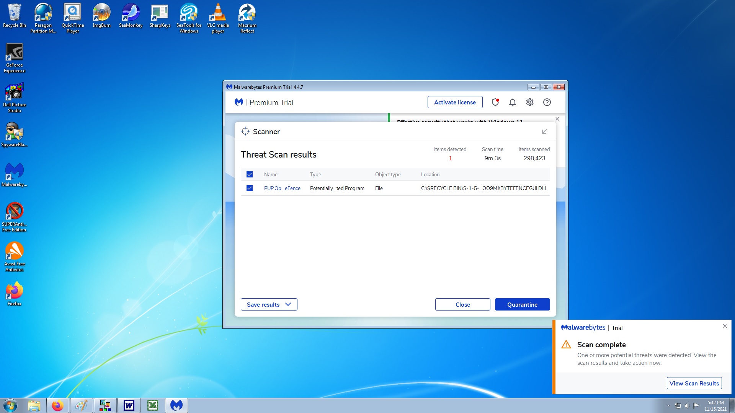Viewport: 735px width, 413px height.
Task: Sort results by Location column header
Action: [x=430, y=174]
